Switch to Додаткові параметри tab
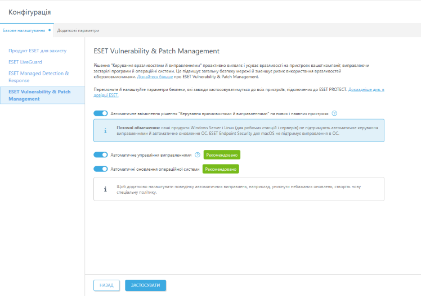421x296 pixels. pyautogui.click(x=78, y=30)
